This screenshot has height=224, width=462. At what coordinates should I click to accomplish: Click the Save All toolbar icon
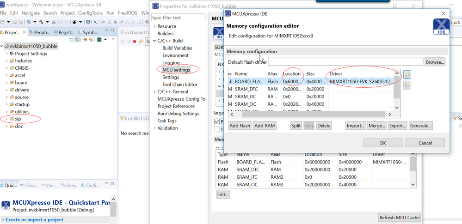(21, 22)
